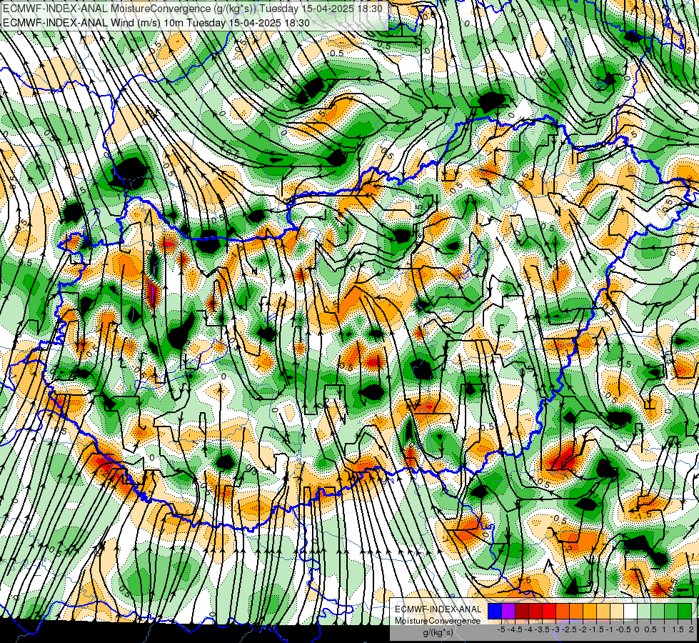The image size is (699, 643).
Task: Pick the pale peach swatch for -1 to -0.5
Action: point(616,612)
